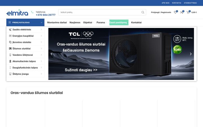Viewport: 203px width, 127px height.
Task: Expand Daugiafunkcinės talpos submenu arrow
Action: [x=41, y=68]
